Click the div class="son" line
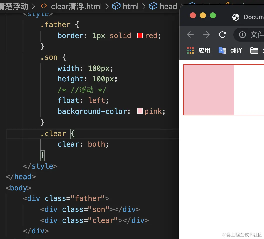Viewport: 264px width, 239px height. pos(90,209)
